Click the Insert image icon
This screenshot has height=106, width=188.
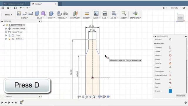(96, 14)
